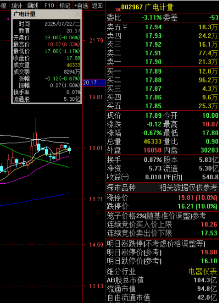219x303 pixels.
Task: Select stock title 002967 广电计量
Action: click(147, 7)
